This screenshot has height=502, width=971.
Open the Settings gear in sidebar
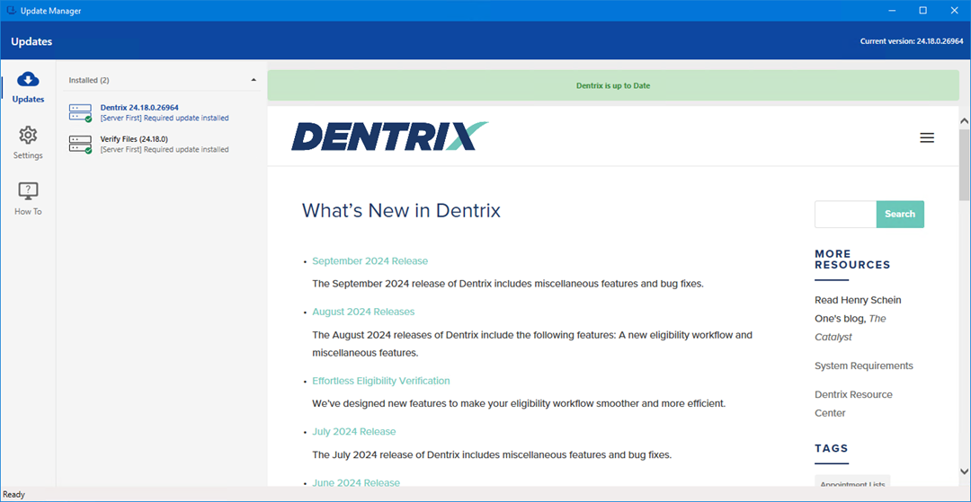[28, 143]
